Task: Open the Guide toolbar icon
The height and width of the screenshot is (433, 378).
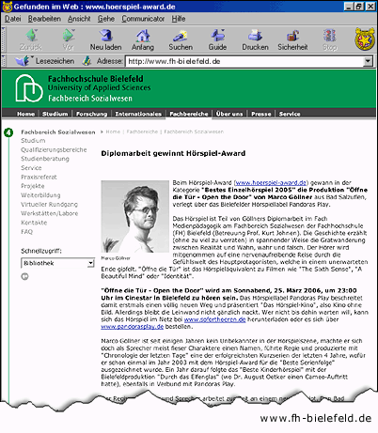Action: (x=217, y=35)
